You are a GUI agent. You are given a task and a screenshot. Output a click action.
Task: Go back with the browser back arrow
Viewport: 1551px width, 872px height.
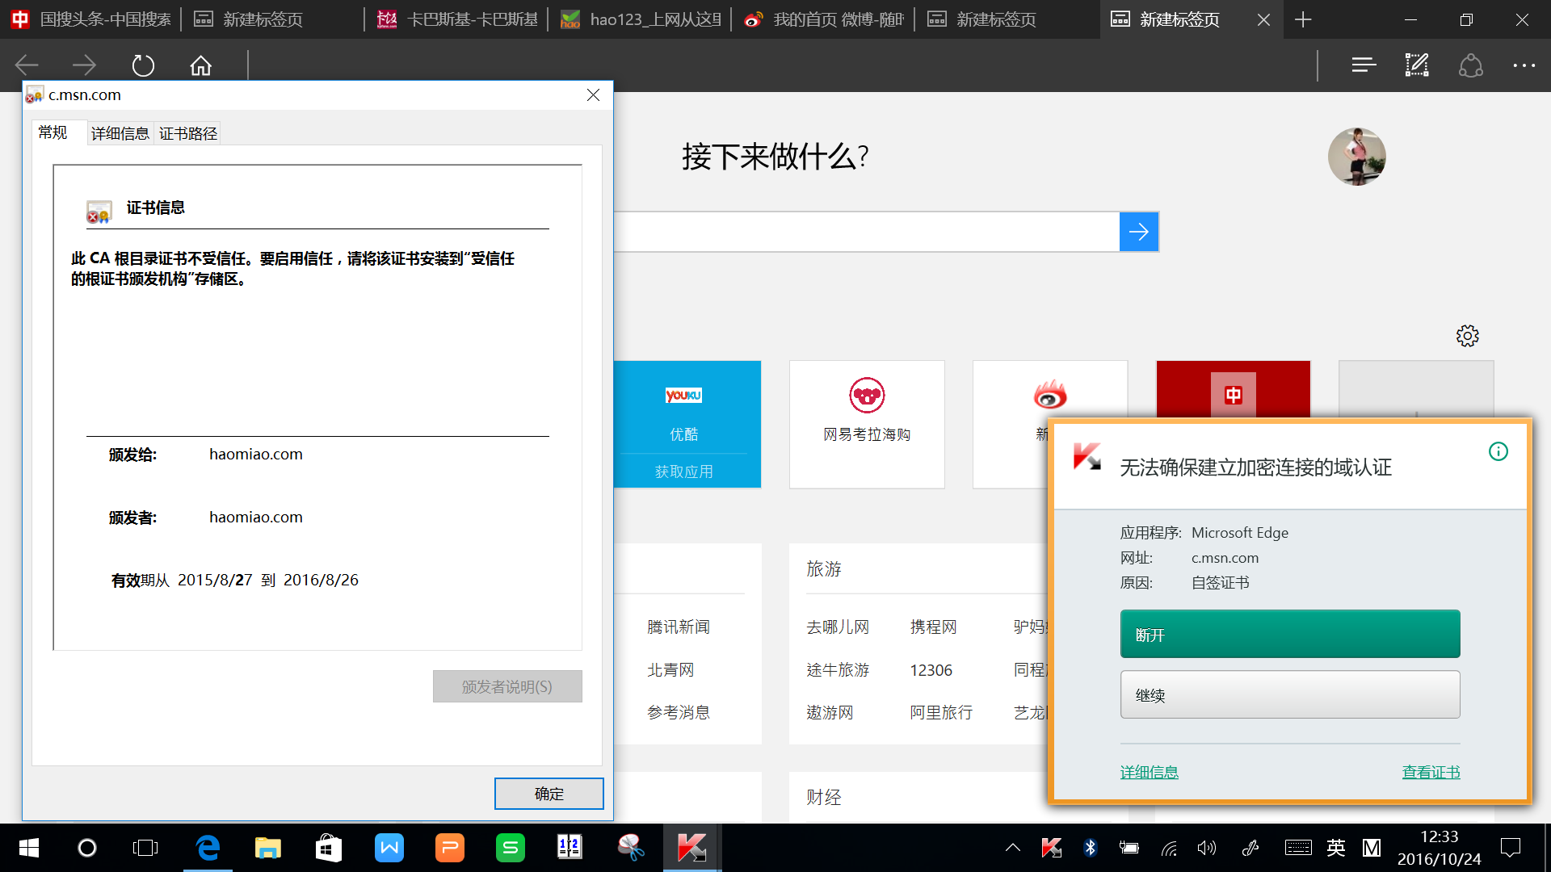(27, 65)
